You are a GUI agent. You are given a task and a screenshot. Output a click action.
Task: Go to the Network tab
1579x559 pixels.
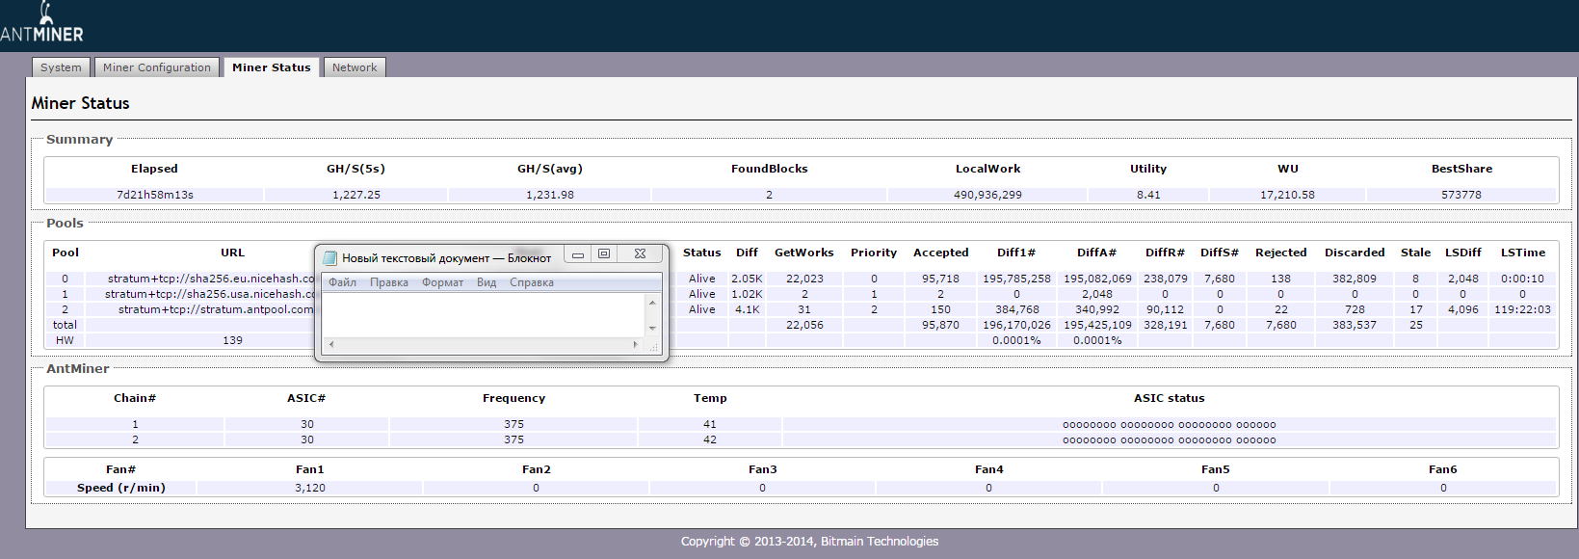(x=355, y=67)
